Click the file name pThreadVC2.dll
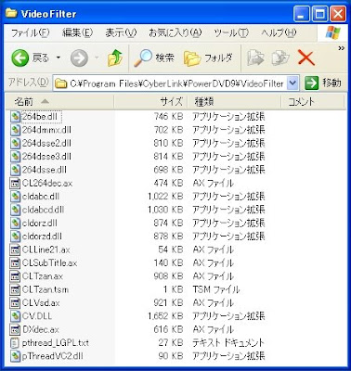The image size is (351, 371). pyautogui.click(x=52, y=356)
